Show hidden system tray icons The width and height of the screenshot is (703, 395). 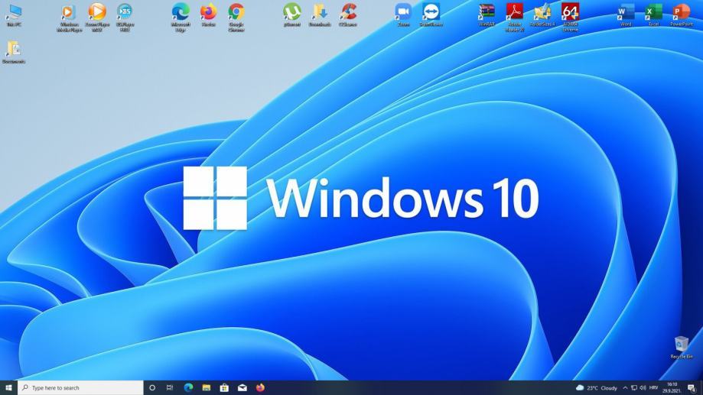pyautogui.click(x=625, y=388)
